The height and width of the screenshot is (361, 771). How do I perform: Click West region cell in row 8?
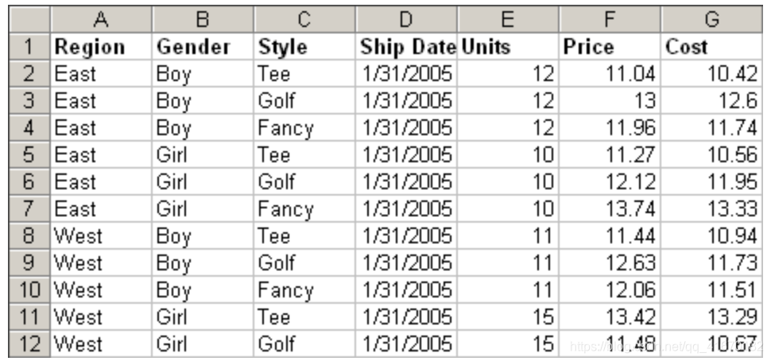click(x=101, y=235)
